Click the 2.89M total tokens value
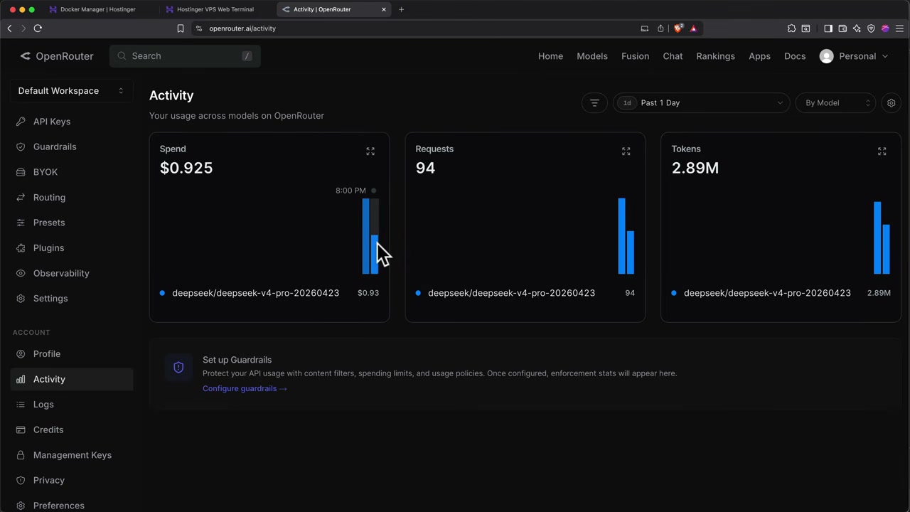Viewport: 910px width, 512px height. click(x=695, y=168)
